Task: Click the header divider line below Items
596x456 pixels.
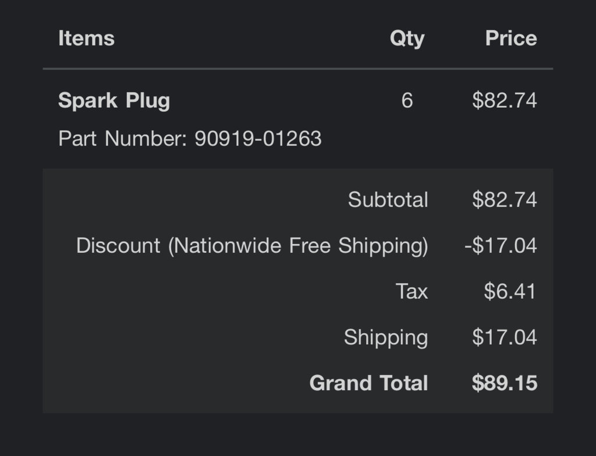Action: point(298,69)
